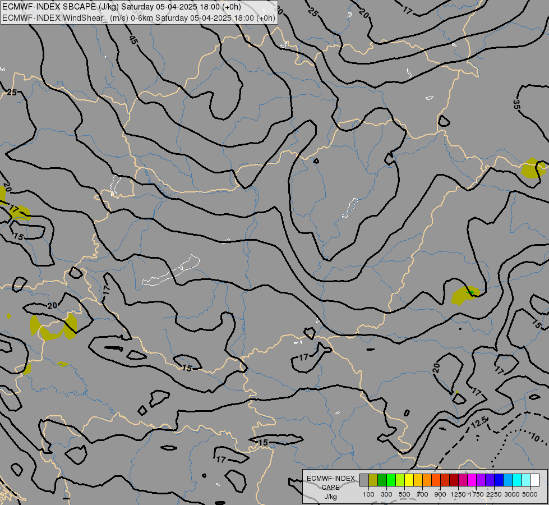Click the '35' wind shear contour label

(516, 104)
